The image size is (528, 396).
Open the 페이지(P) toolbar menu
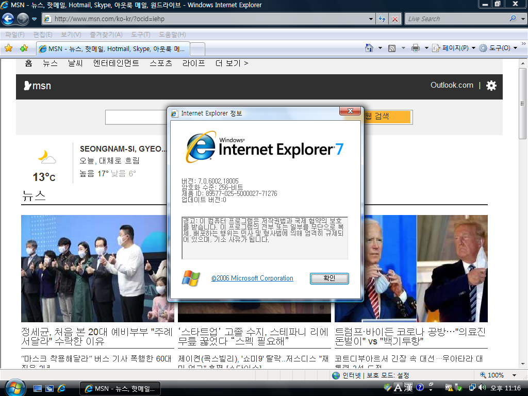[x=454, y=48]
